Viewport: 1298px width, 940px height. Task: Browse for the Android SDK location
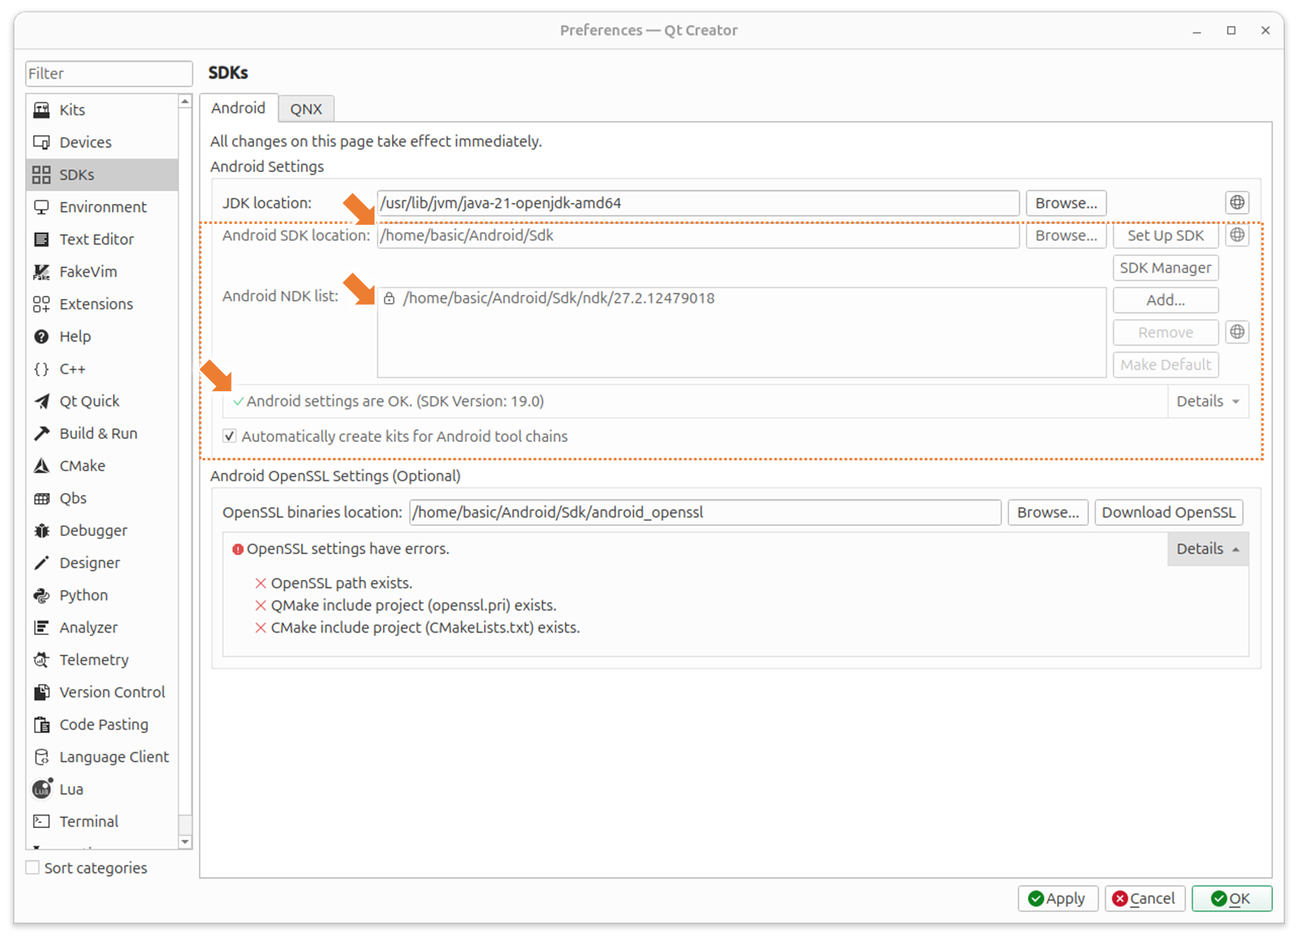tap(1066, 236)
